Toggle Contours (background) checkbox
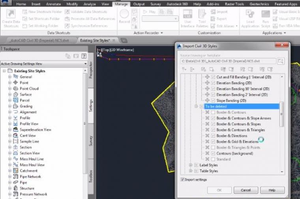This screenshot has height=199, width=300. point(213,153)
